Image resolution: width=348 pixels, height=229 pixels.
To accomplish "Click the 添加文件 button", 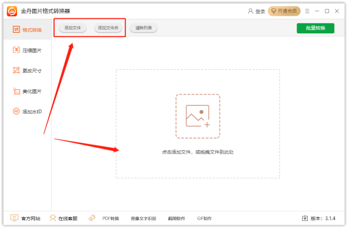I will (72, 28).
